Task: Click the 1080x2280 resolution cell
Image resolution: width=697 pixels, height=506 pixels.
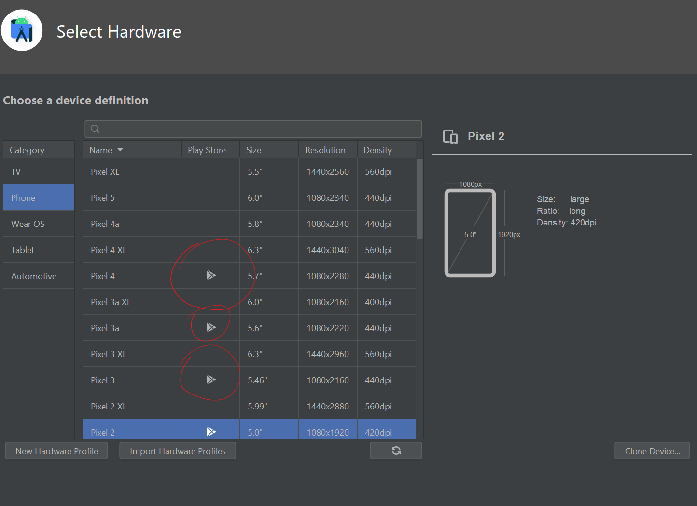Action: point(328,276)
